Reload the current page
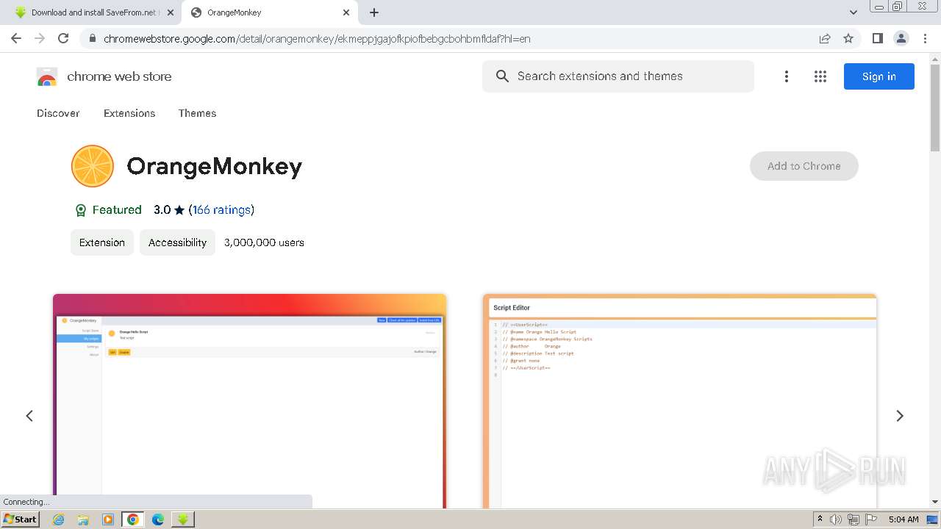 click(63, 38)
